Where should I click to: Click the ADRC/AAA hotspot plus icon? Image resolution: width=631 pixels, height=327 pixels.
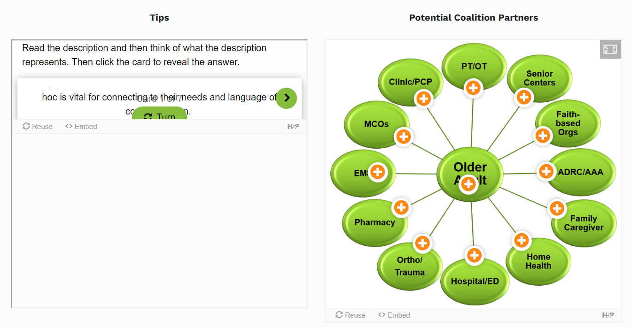[x=546, y=171]
